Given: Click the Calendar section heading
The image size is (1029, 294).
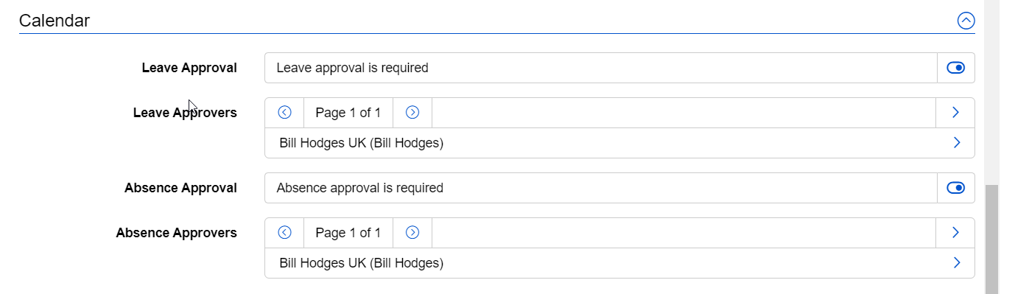Looking at the screenshot, I should tap(55, 21).
